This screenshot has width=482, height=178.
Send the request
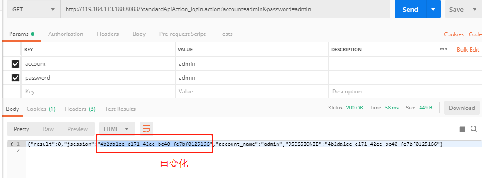[x=410, y=10]
